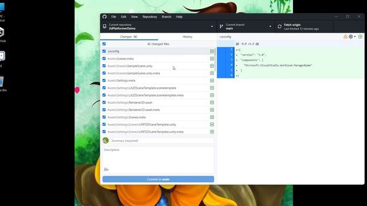The height and width of the screenshot is (206, 367).
Task: Uncheck the Lit2DSceneTemplate.scenetemplate checkbox
Action: click(x=104, y=88)
